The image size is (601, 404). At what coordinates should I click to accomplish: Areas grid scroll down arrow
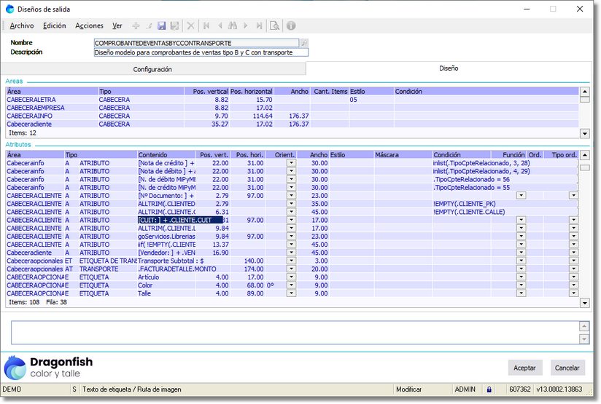[x=584, y=133]
